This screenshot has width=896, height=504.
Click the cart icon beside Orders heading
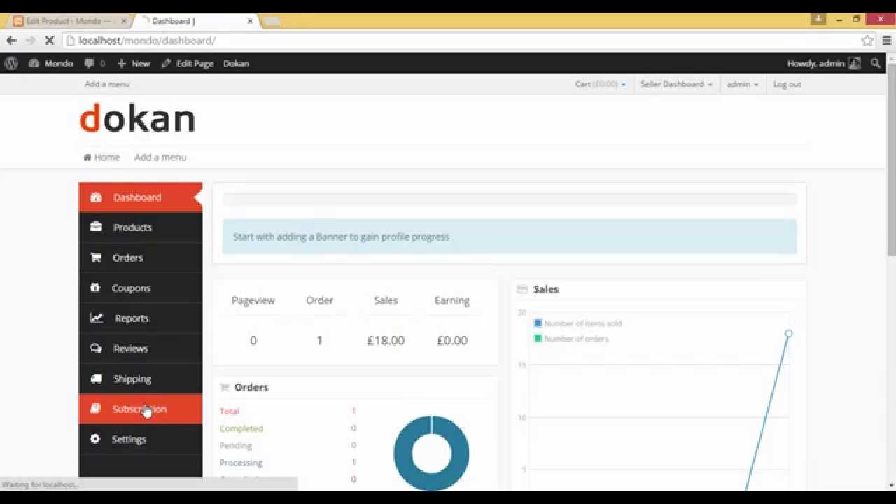pyautogui.click(x=225, y=387)
